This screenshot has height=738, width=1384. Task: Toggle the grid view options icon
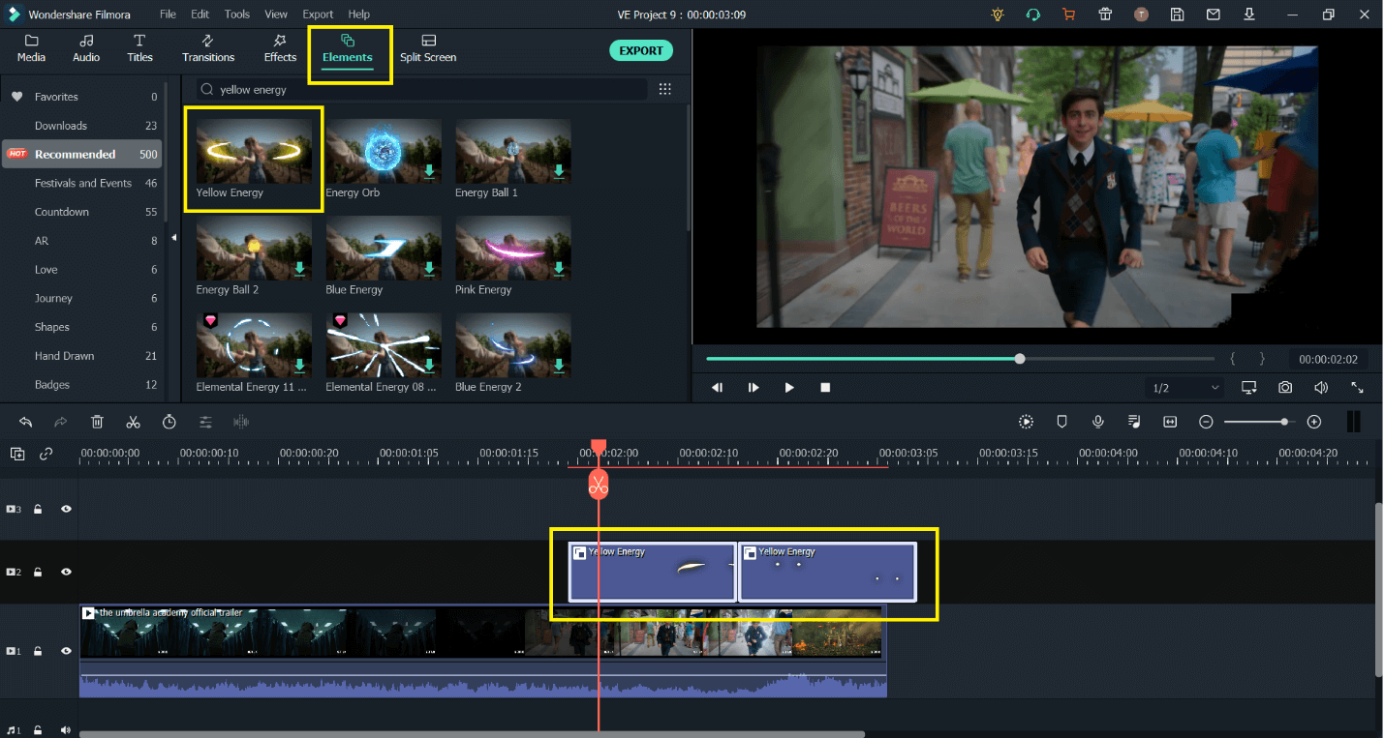(x=665, y=89)
